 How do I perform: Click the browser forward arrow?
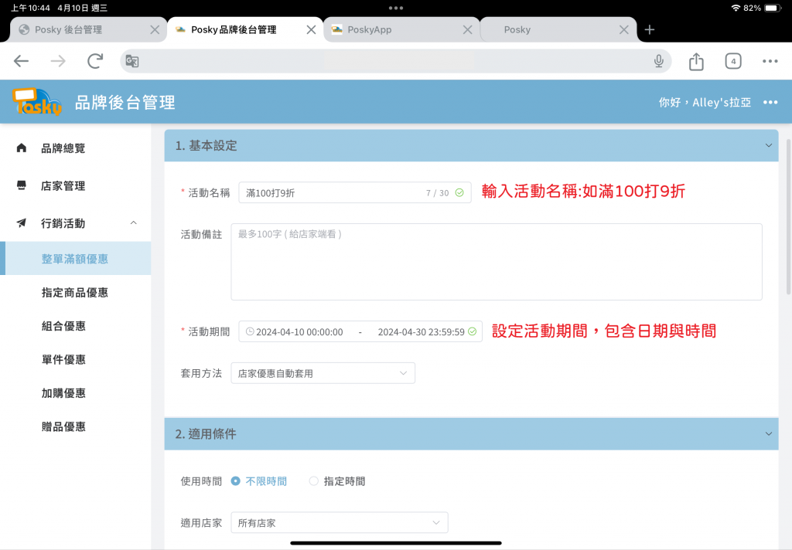(58, 61)
